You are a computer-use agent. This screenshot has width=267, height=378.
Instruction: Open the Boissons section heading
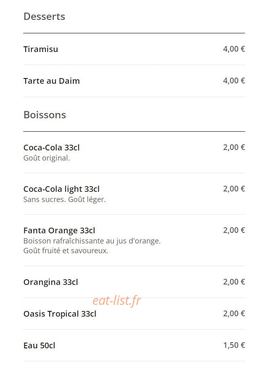coord(45,115)
